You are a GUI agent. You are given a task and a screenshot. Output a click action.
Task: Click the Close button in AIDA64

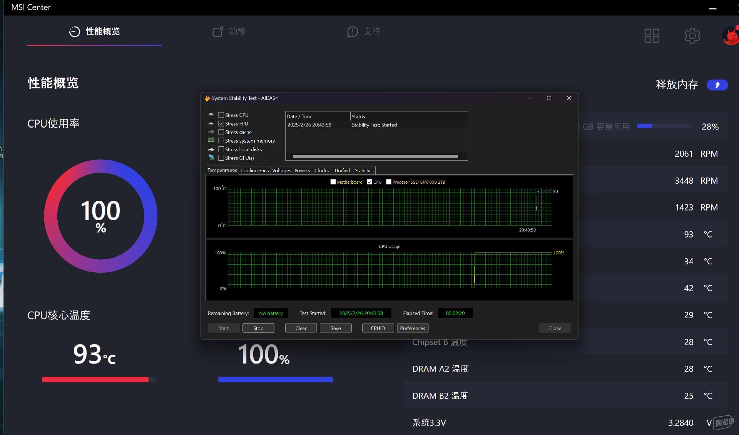[555, 328]
